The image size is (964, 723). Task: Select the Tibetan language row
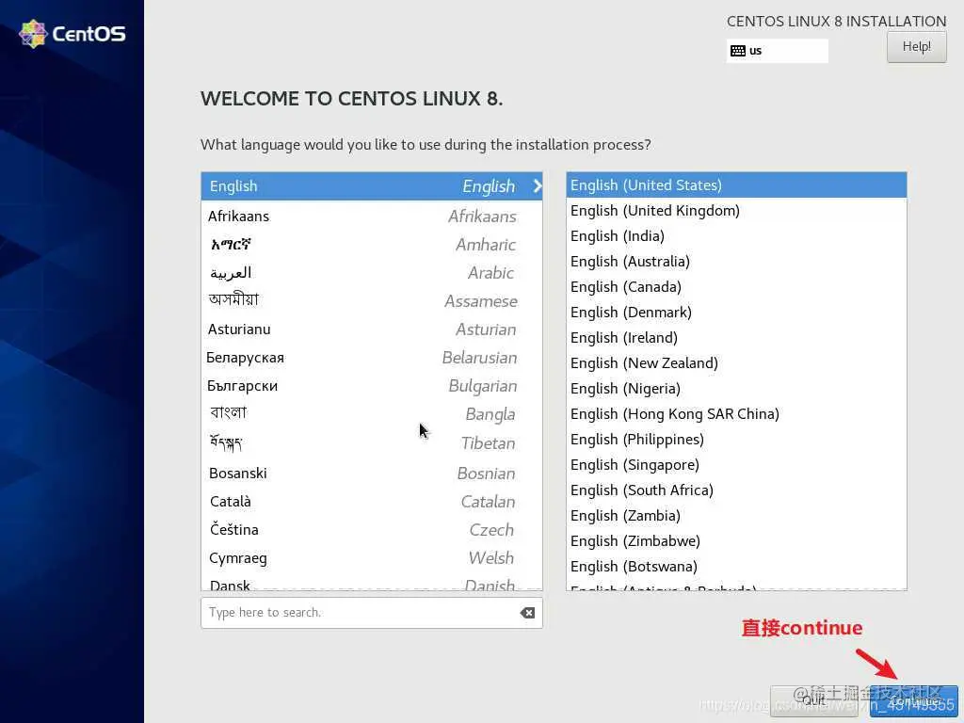click(x=371, y=443)
